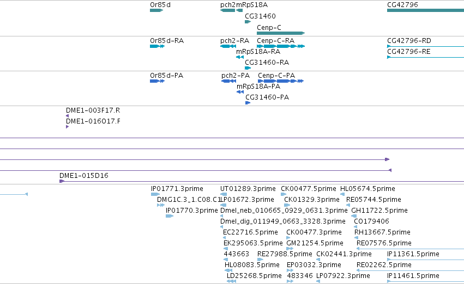The image size is (464, 284).
Task: Click the Cenp-C-RA transcript glyph
Action: tap(281, 46)
